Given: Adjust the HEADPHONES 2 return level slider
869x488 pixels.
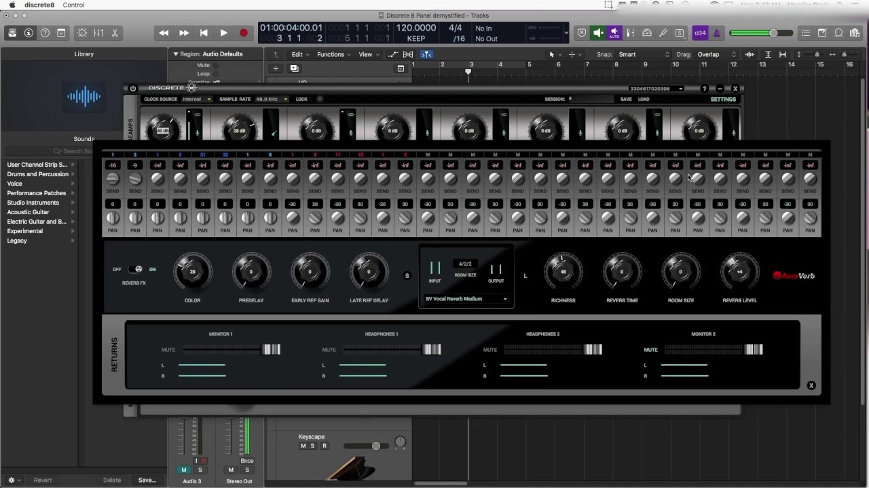Looking at the screenshot, I should click(593, 350).
